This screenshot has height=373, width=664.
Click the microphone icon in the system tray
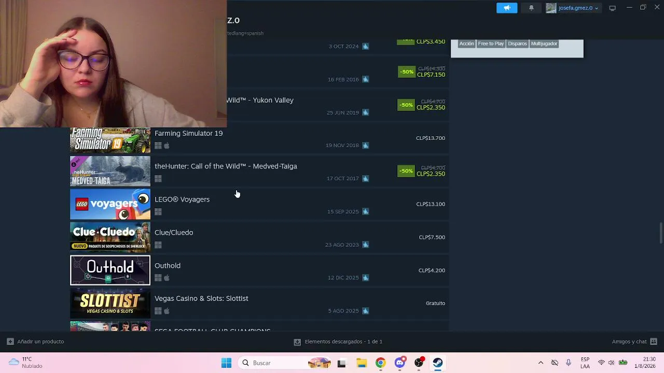click(569, 363)
